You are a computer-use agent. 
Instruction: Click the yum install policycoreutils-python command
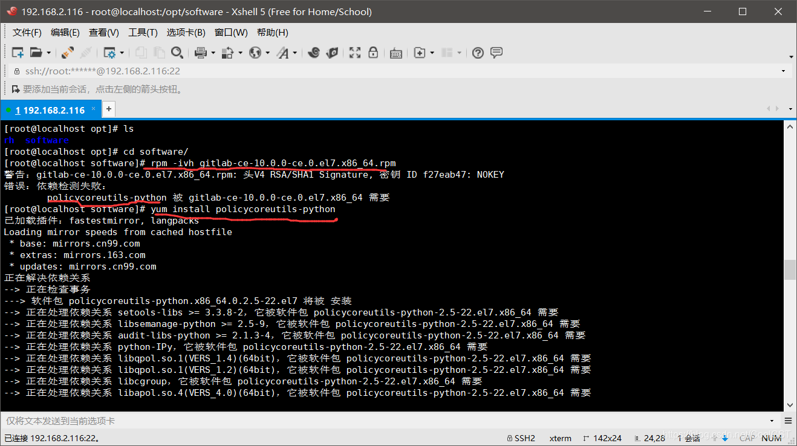pyautogui.click(x=243, y=209)
